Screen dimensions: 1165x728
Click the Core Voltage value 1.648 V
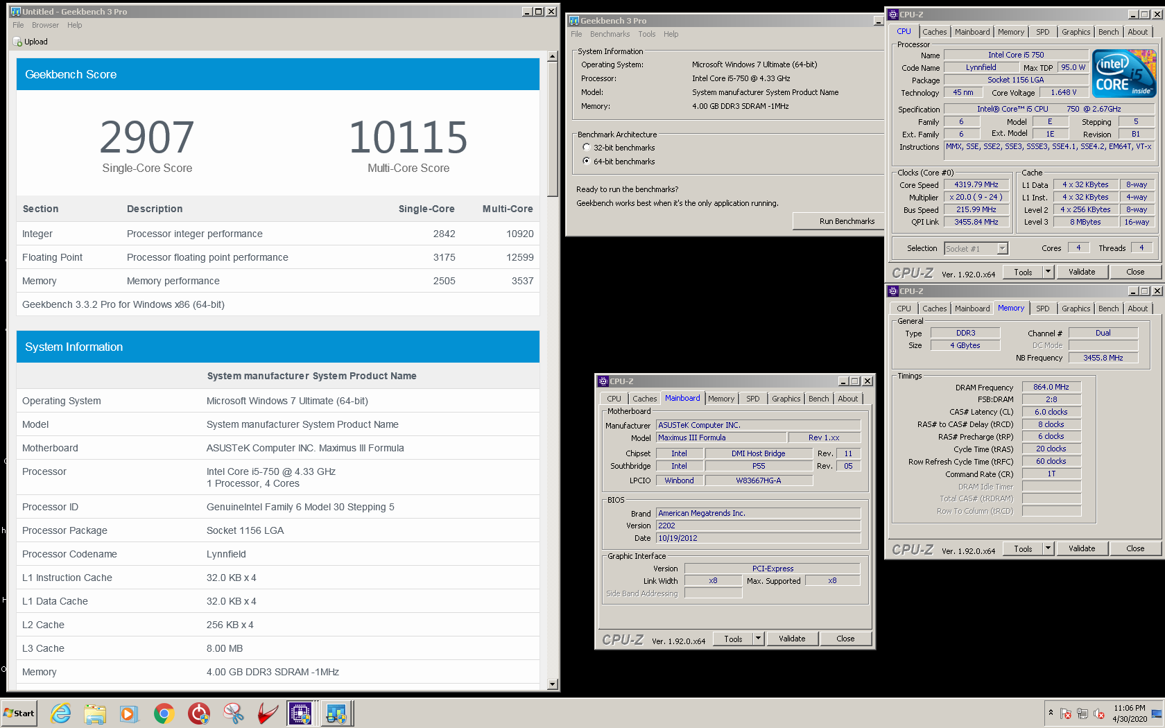point(1063,92)
